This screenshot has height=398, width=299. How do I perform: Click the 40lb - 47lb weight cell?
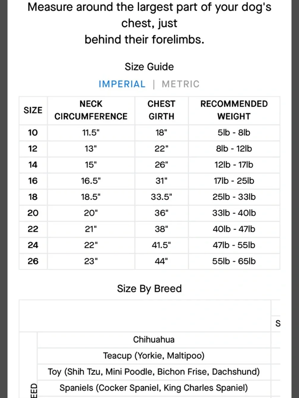tap(234, 229)
